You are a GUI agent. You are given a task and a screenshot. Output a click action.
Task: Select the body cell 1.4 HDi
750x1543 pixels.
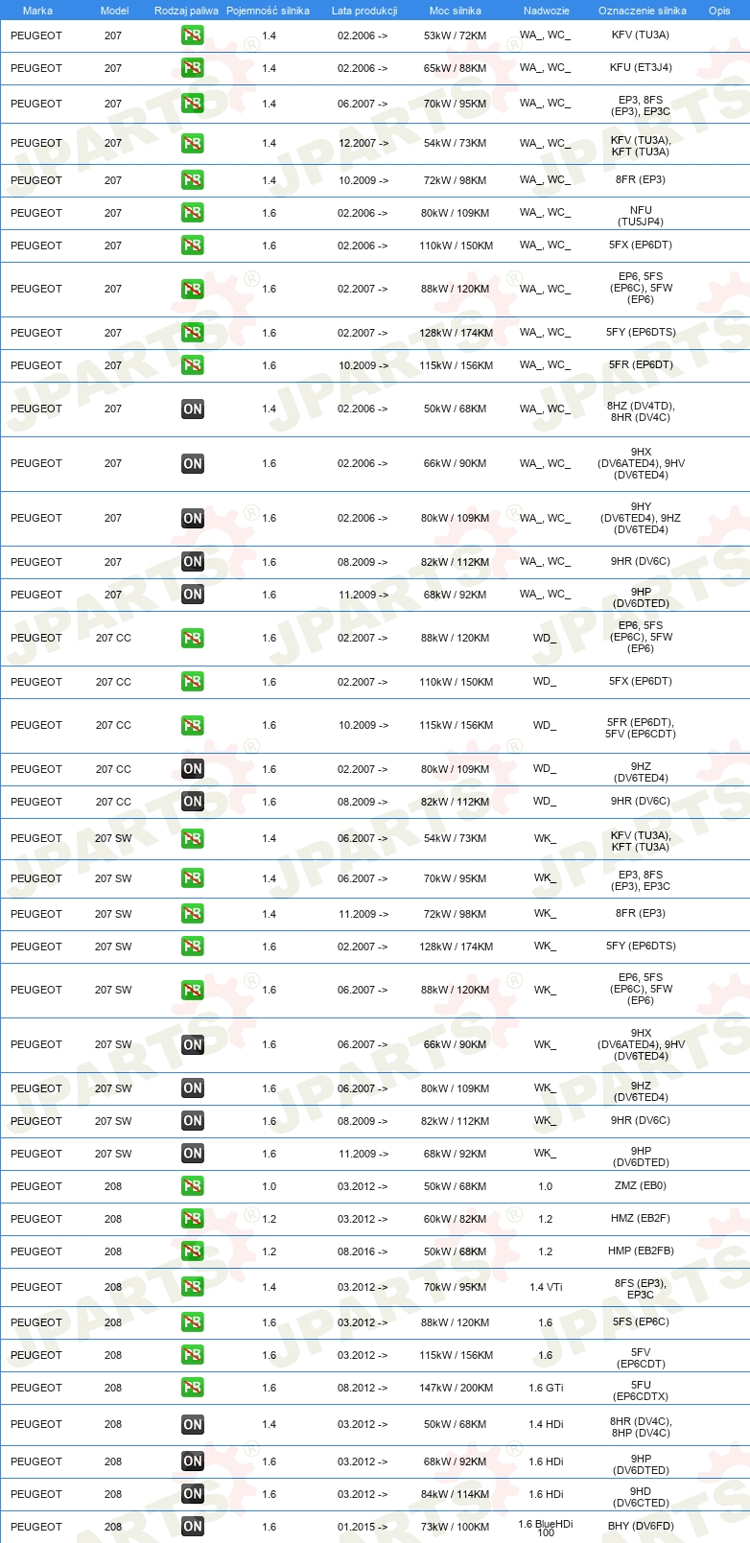[546, 1424]
